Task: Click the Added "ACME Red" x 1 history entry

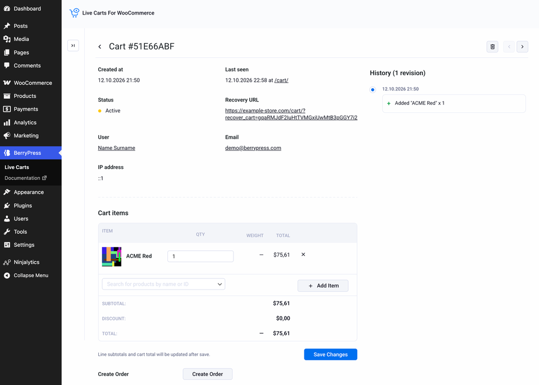Action: [x=454, y=103]
